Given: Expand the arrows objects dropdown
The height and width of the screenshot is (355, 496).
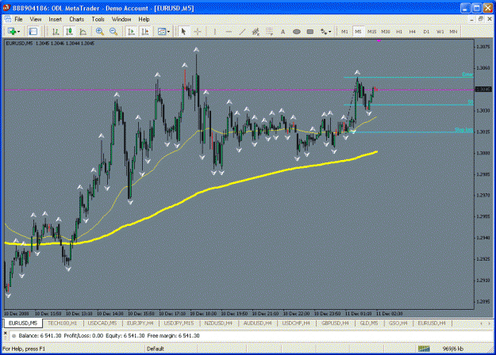Looking at the screenshot, I should pos(330,32).
